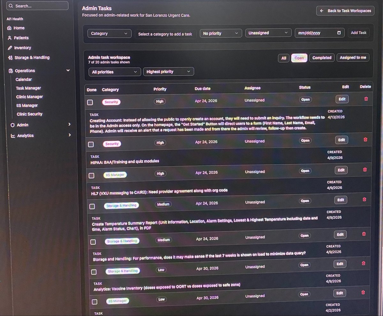The image size is (383, 316).
Task: Open Clinic Security in sidebar
Action: pos(29,114)
